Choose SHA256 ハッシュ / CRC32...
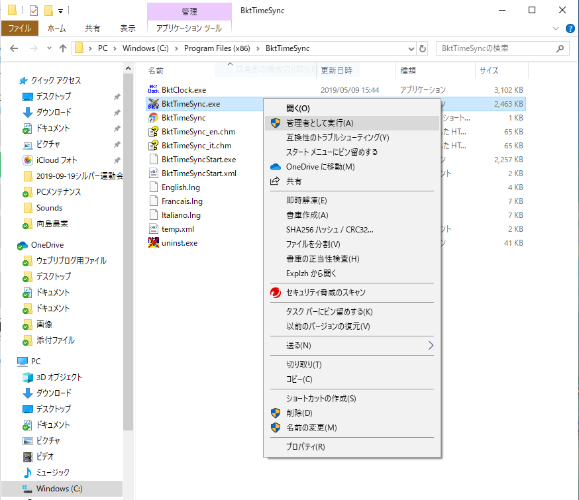Image resolution: width=579 pixels, height=500 pixels. tap(352, 230)
